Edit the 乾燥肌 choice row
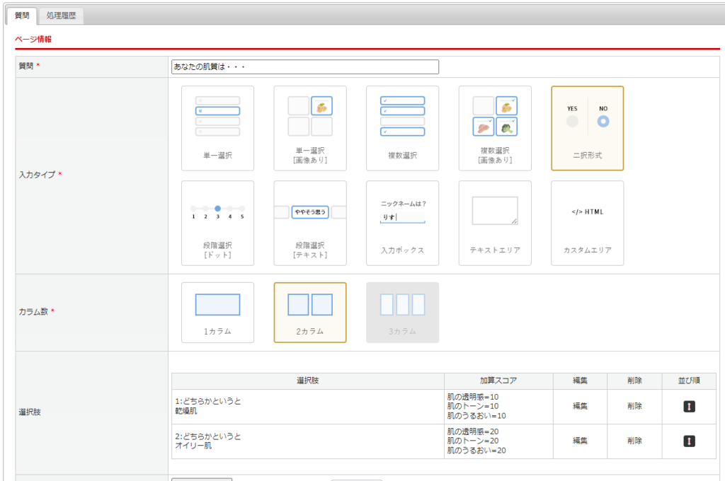Screen dimensions: 725x481 pyautogui.click(x=580, y=406)
